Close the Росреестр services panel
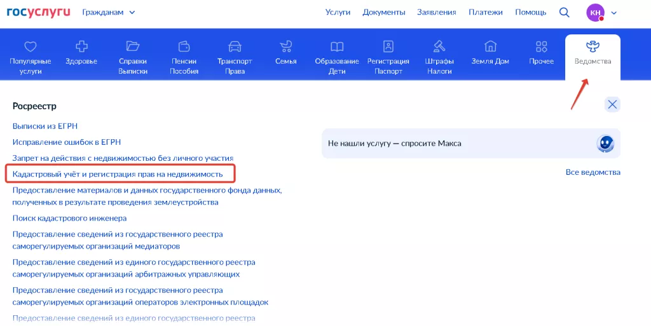The width and height of the screenshot is (651, 326). [612, 104]
